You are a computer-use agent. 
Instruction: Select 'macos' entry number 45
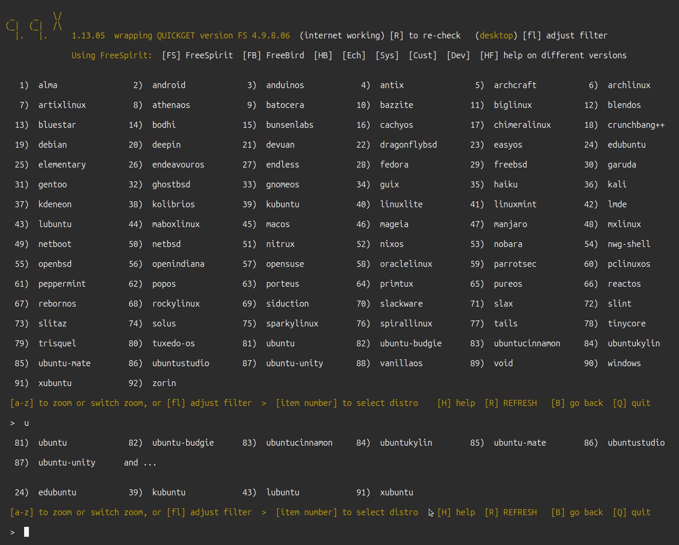click(278, 224)
